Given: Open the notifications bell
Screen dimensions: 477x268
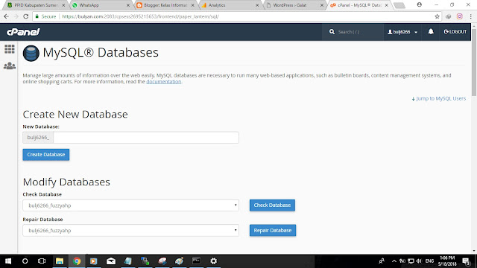Looking at the screenshot, I should [431, 31].
